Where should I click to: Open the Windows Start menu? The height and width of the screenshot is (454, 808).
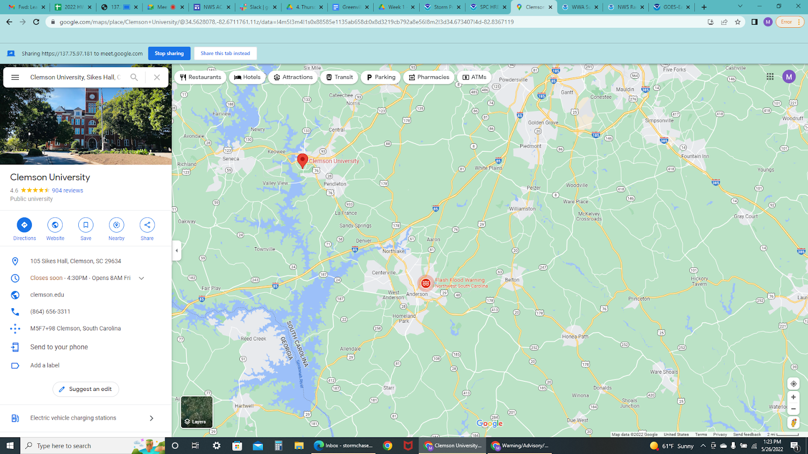[10, 445]
